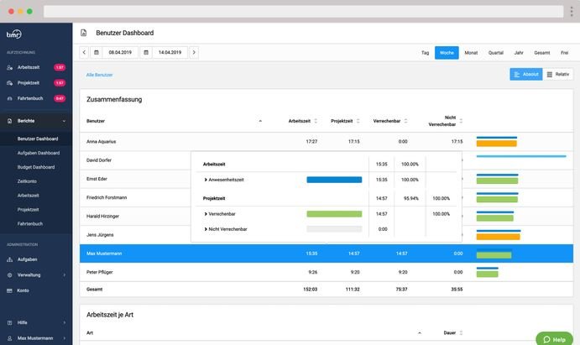Click the Aufgaben administration icon
This screenshot has height=345, width=580.
[9, 259]
